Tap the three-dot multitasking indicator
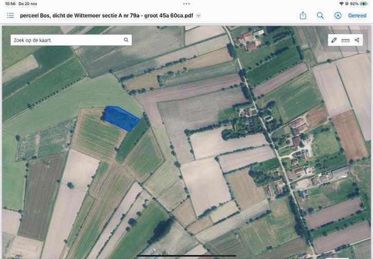Image resolution: width=373 pixels, height=259 pixels. (186, 4)
